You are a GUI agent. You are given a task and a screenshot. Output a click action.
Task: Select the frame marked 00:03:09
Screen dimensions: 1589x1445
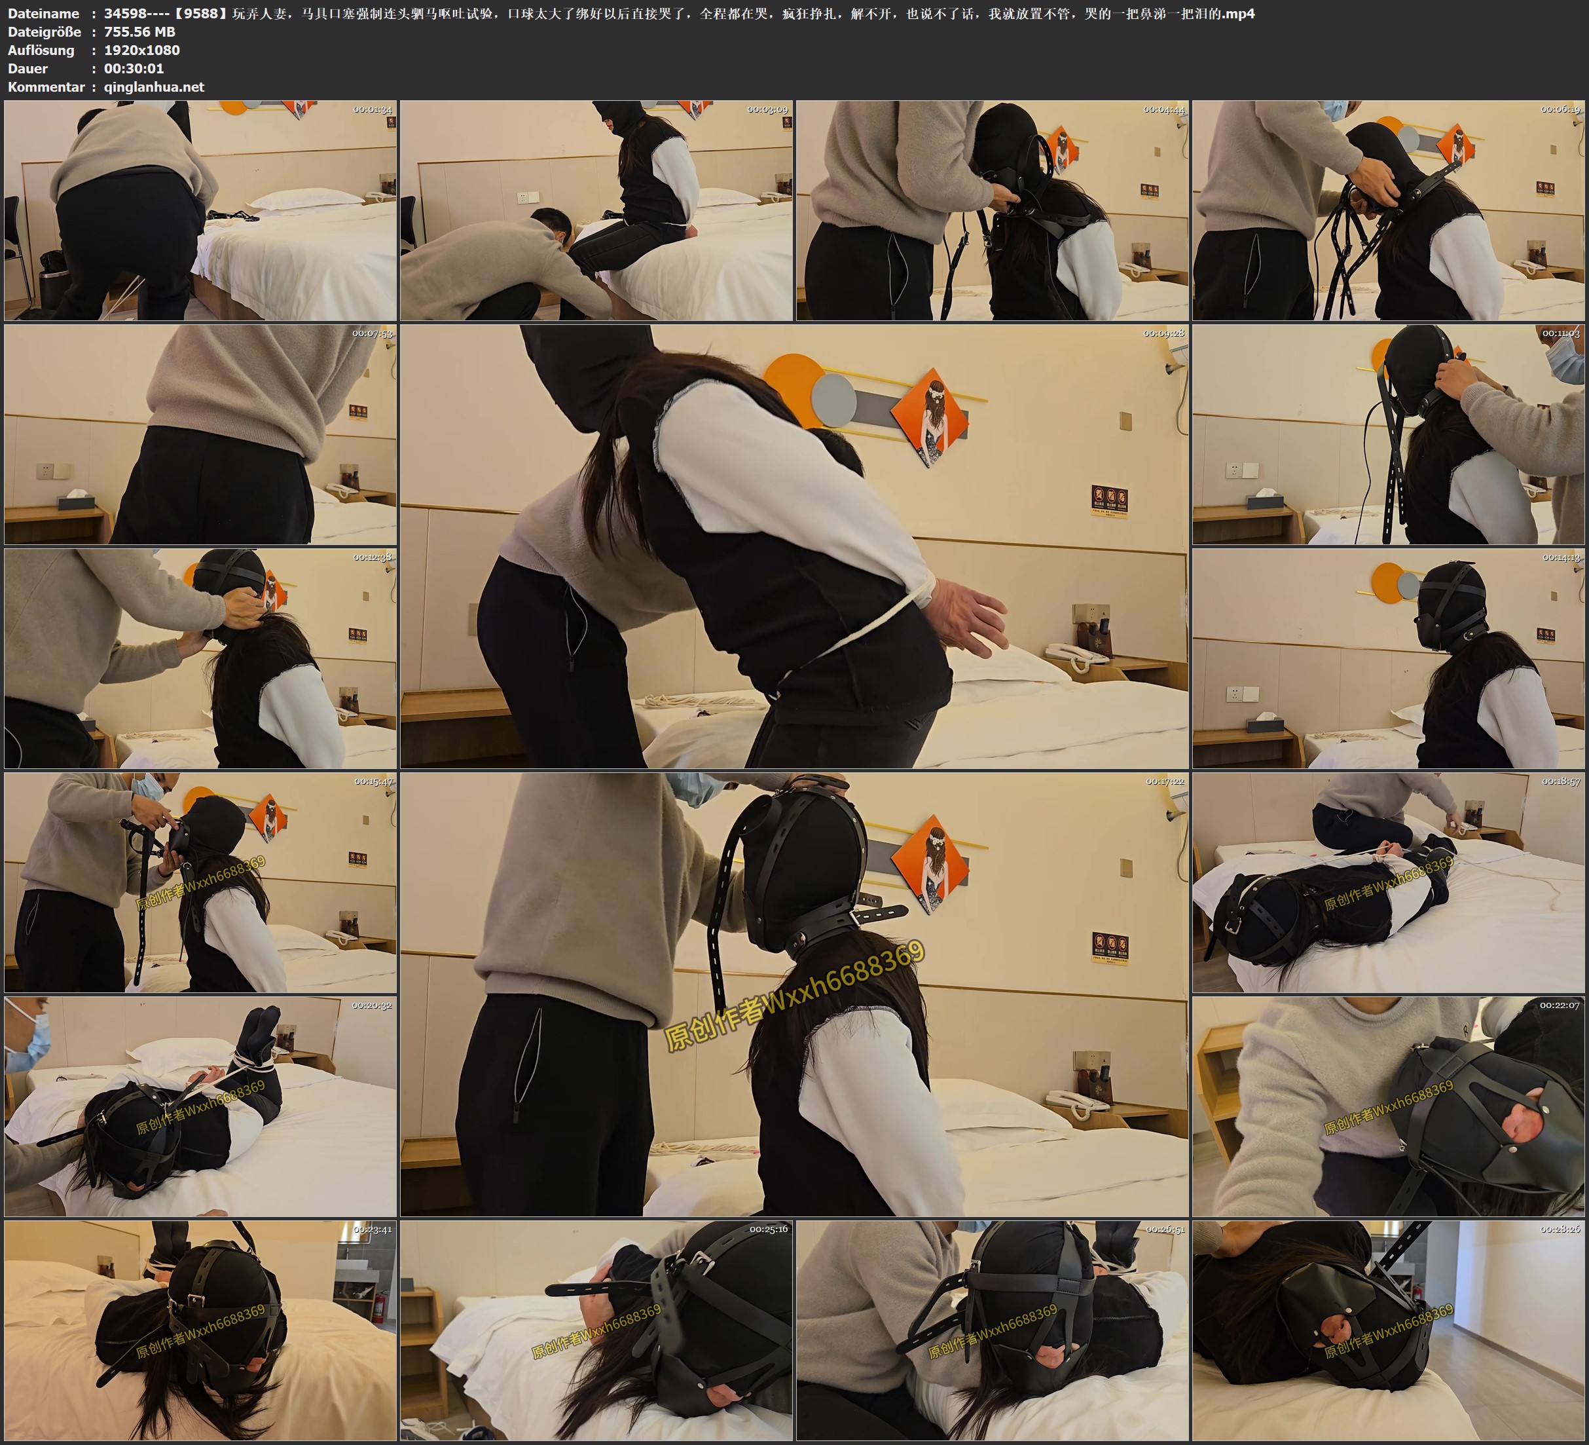pyautogui.click(x=596, y=211)
